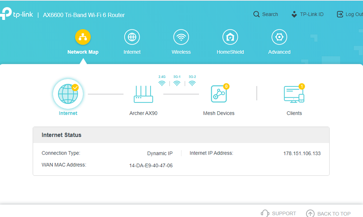Select the Clients icon
This screenshot has height=217, width=363.
tap(294, 94)
